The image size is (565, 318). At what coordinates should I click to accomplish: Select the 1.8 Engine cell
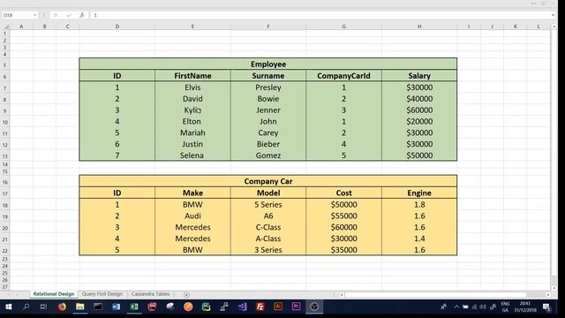(419, 204)
